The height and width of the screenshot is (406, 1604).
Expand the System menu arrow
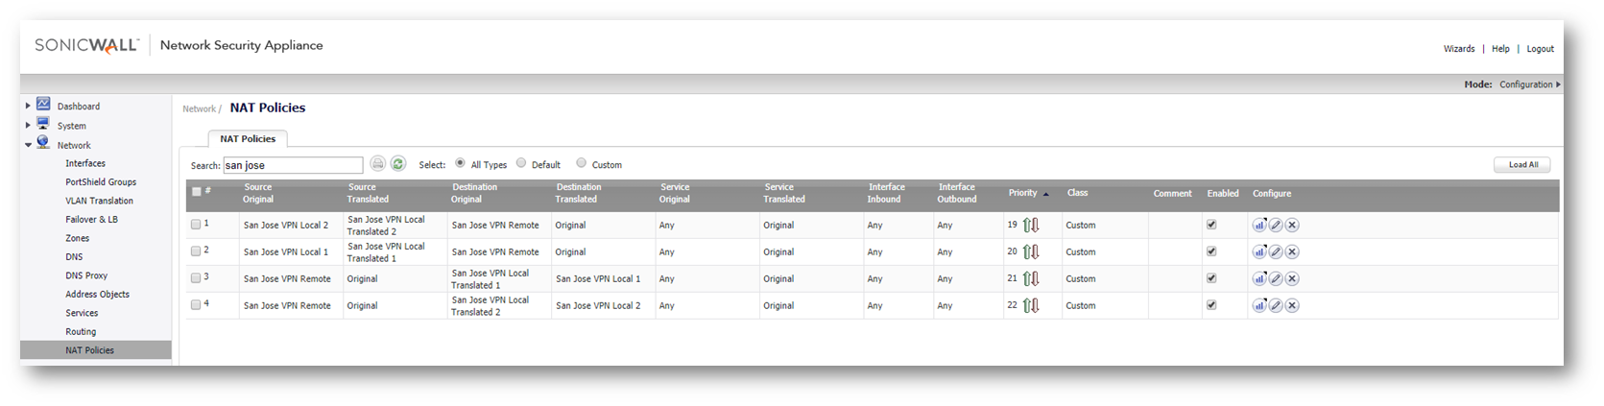[x=28, y=125]
